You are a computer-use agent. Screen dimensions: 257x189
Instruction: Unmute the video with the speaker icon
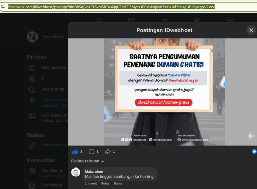(251, 136)
